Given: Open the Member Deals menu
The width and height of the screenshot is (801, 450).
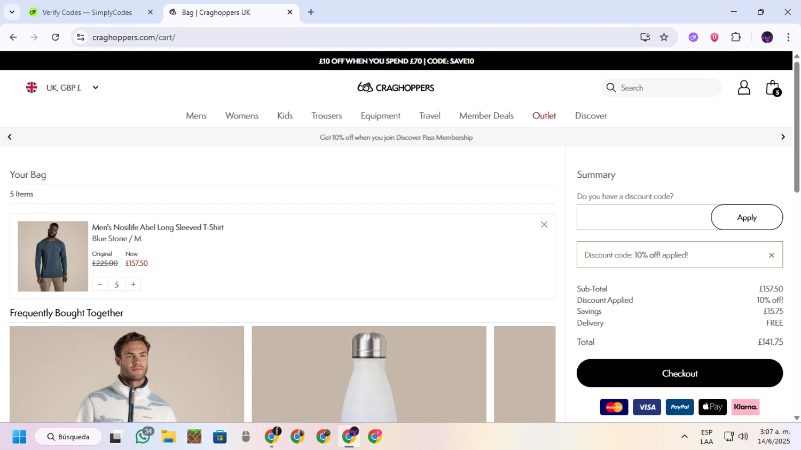Looking at the screenshot, I should 486,116.
